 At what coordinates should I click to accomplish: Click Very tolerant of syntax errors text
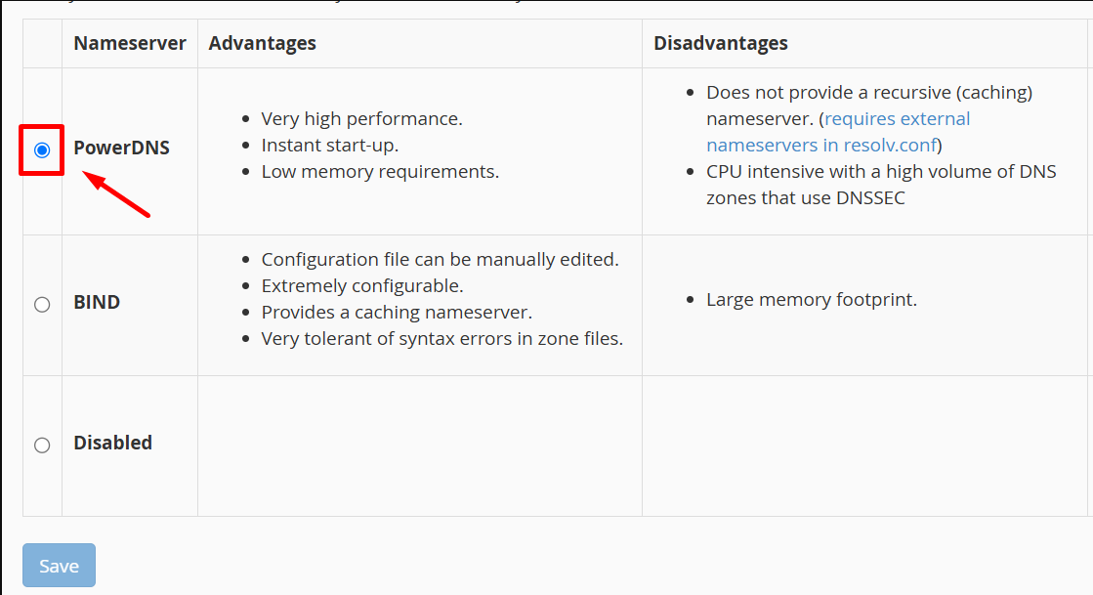(x=441, y=339)
